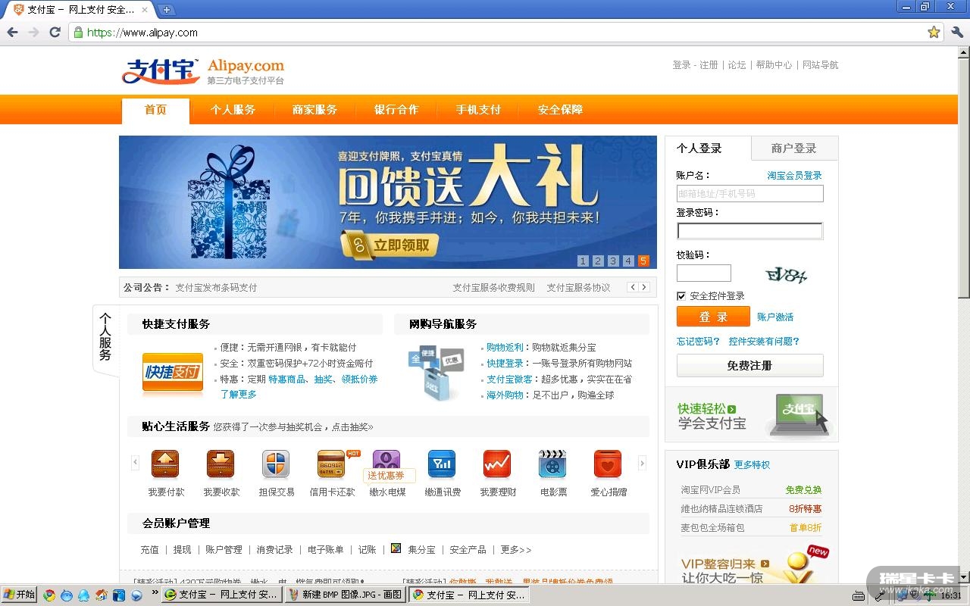
Task: Click the browser forward arrow
Action: pos(33,32)
